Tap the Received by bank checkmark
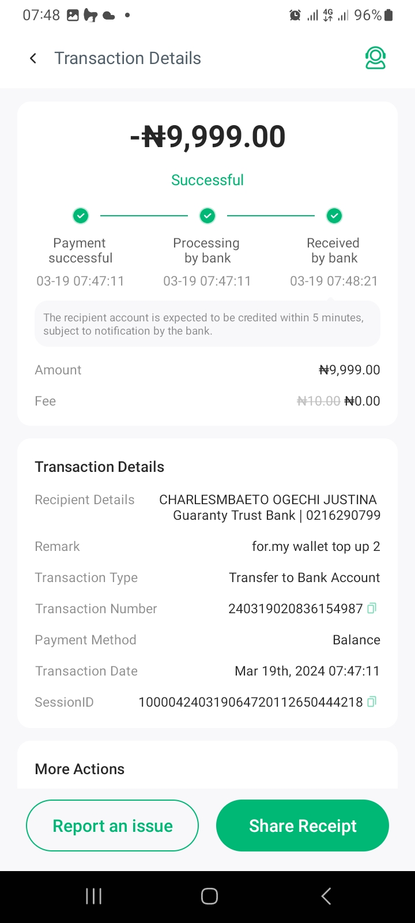 click(x=334, y=216)
